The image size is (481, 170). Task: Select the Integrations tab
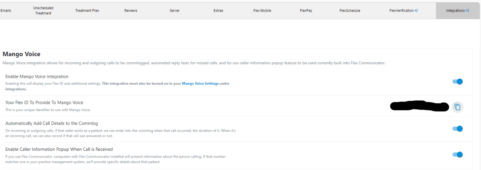tap(457, 11)
